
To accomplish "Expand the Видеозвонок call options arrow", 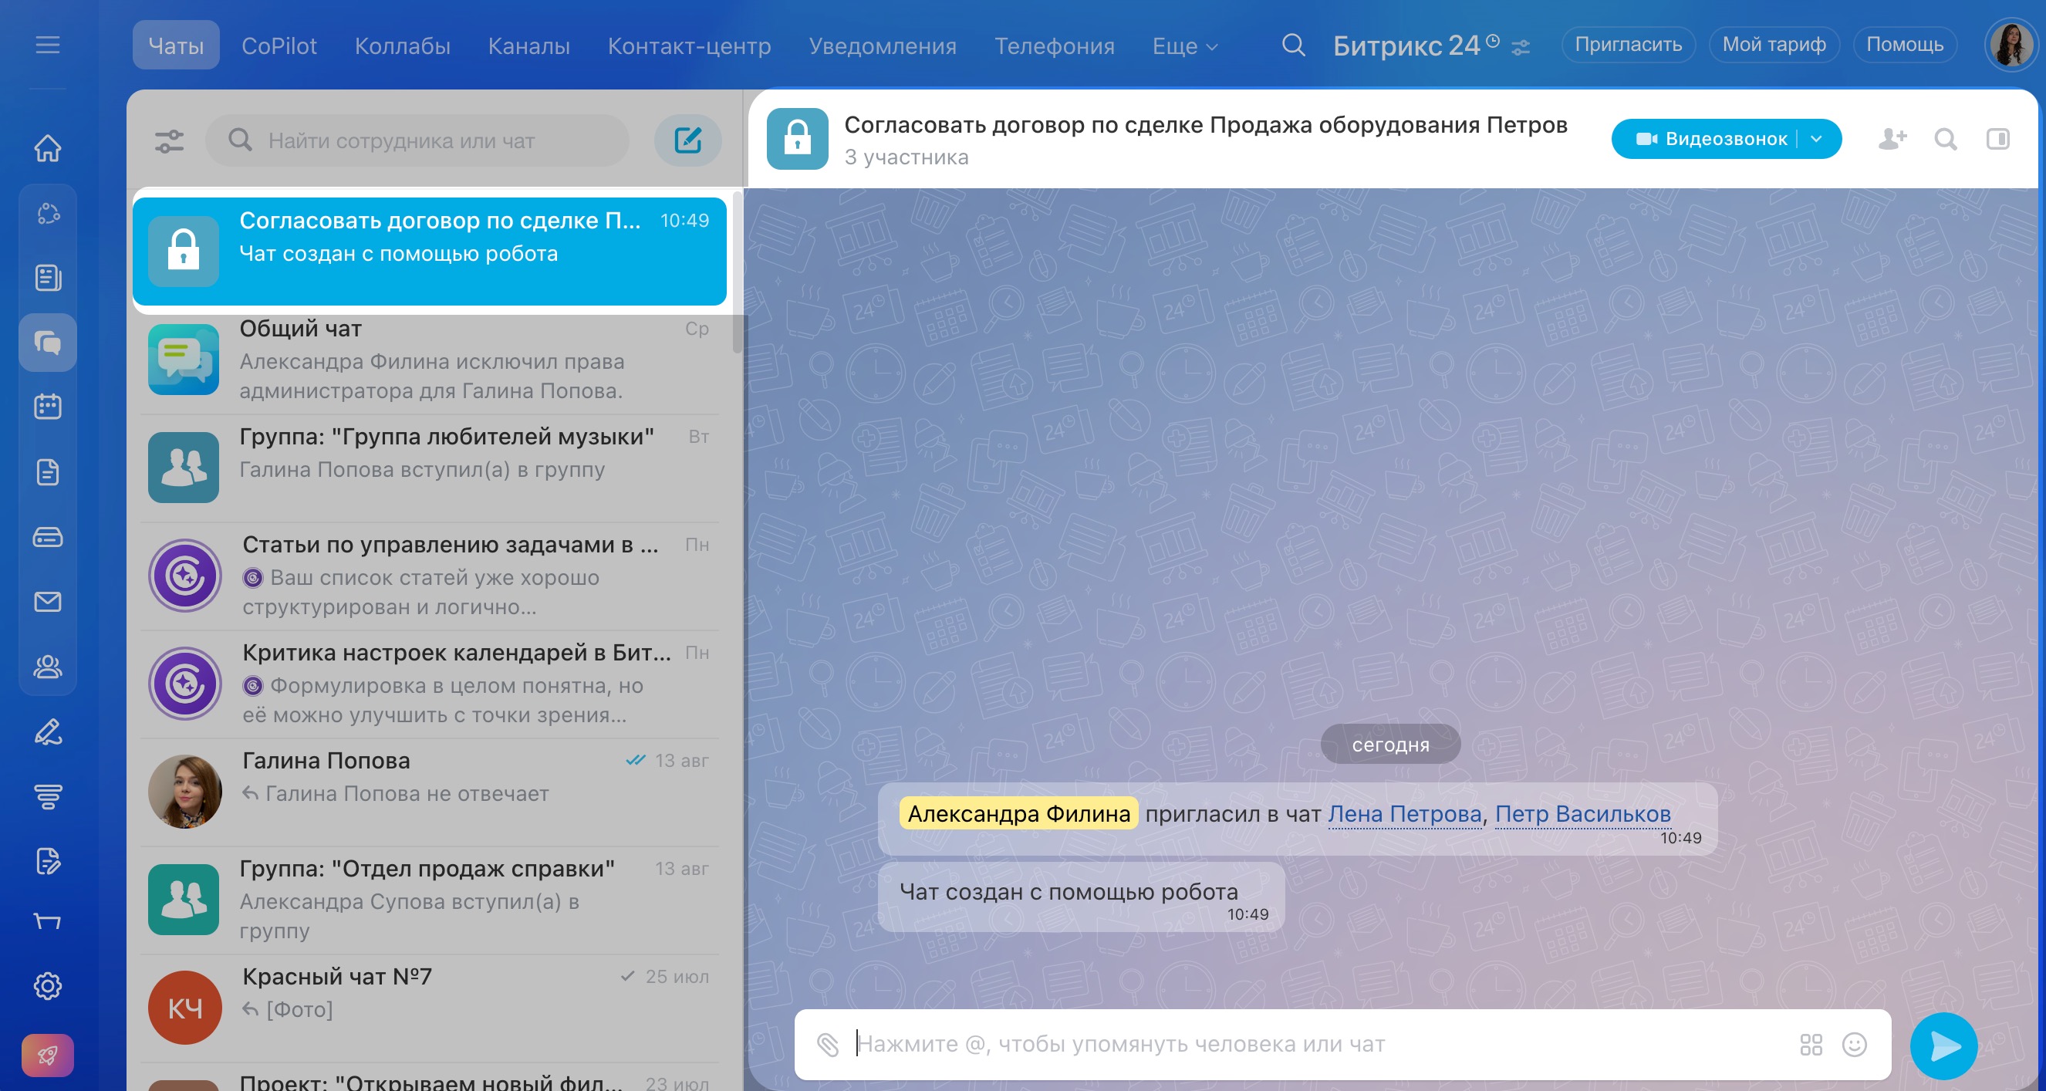I will click(x=1816, y=139).
